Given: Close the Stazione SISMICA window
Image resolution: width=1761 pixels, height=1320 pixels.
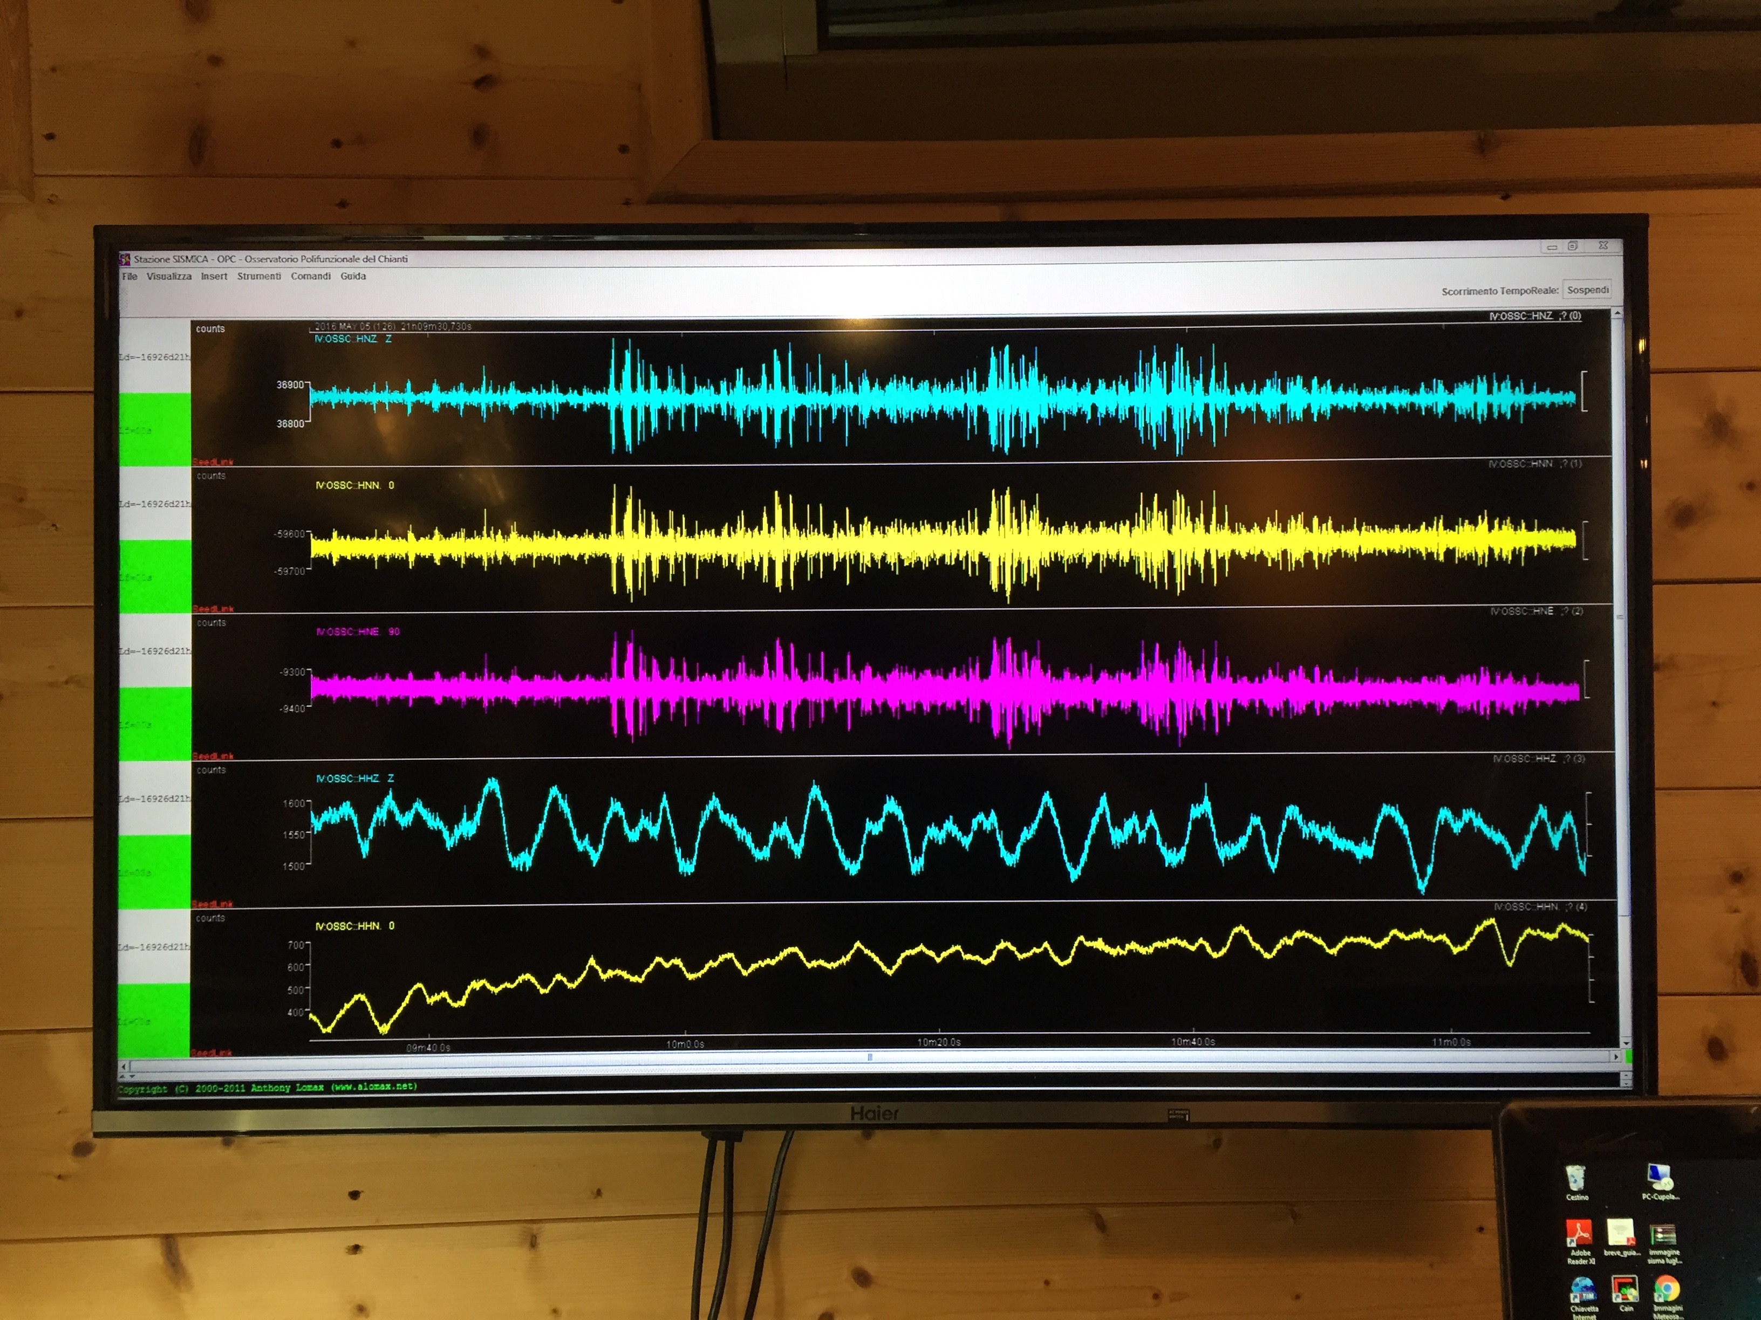Looking at the screenshot, I should tap(1603, 246).
